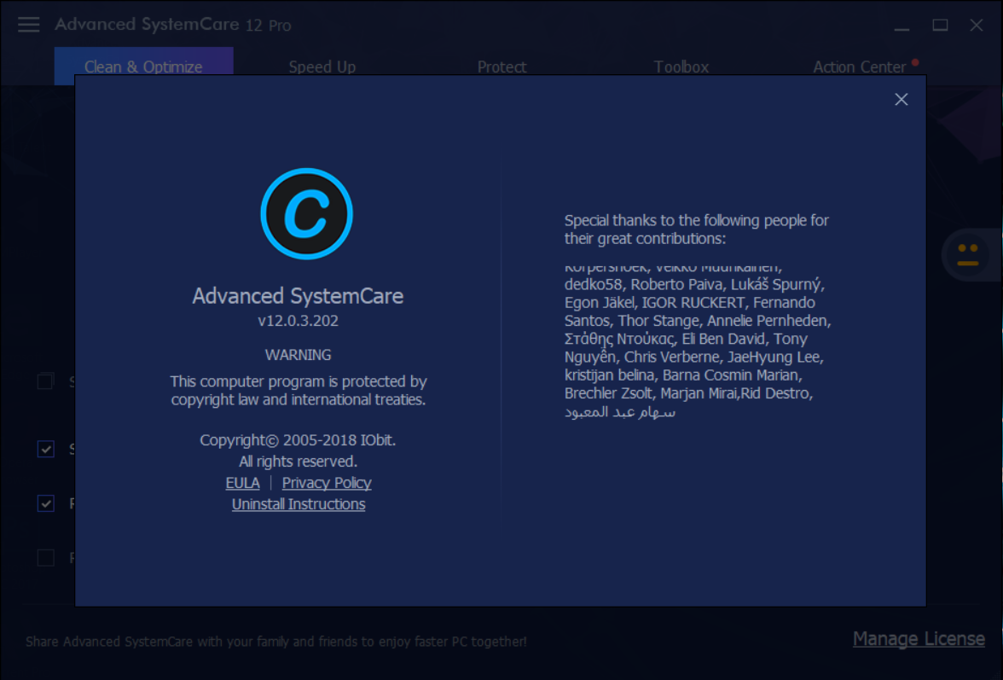Open the Privacy Policy link
The image size is (1003, 680).
[326, 483]
